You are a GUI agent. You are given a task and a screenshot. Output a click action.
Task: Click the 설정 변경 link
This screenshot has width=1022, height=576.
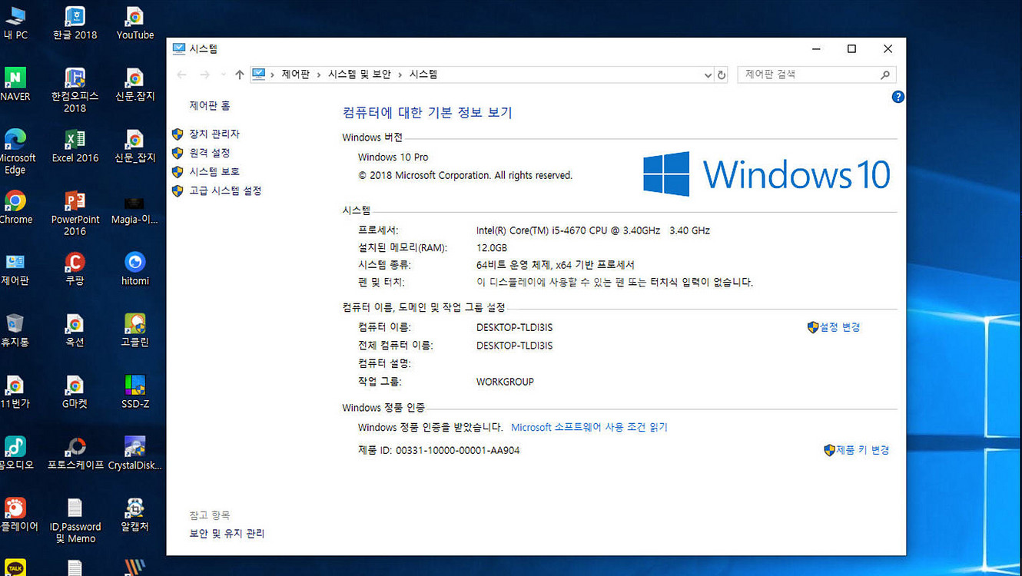(840, 327)
